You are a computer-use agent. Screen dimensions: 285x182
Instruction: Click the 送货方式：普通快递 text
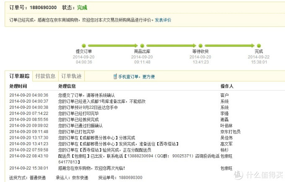[27, 178]
